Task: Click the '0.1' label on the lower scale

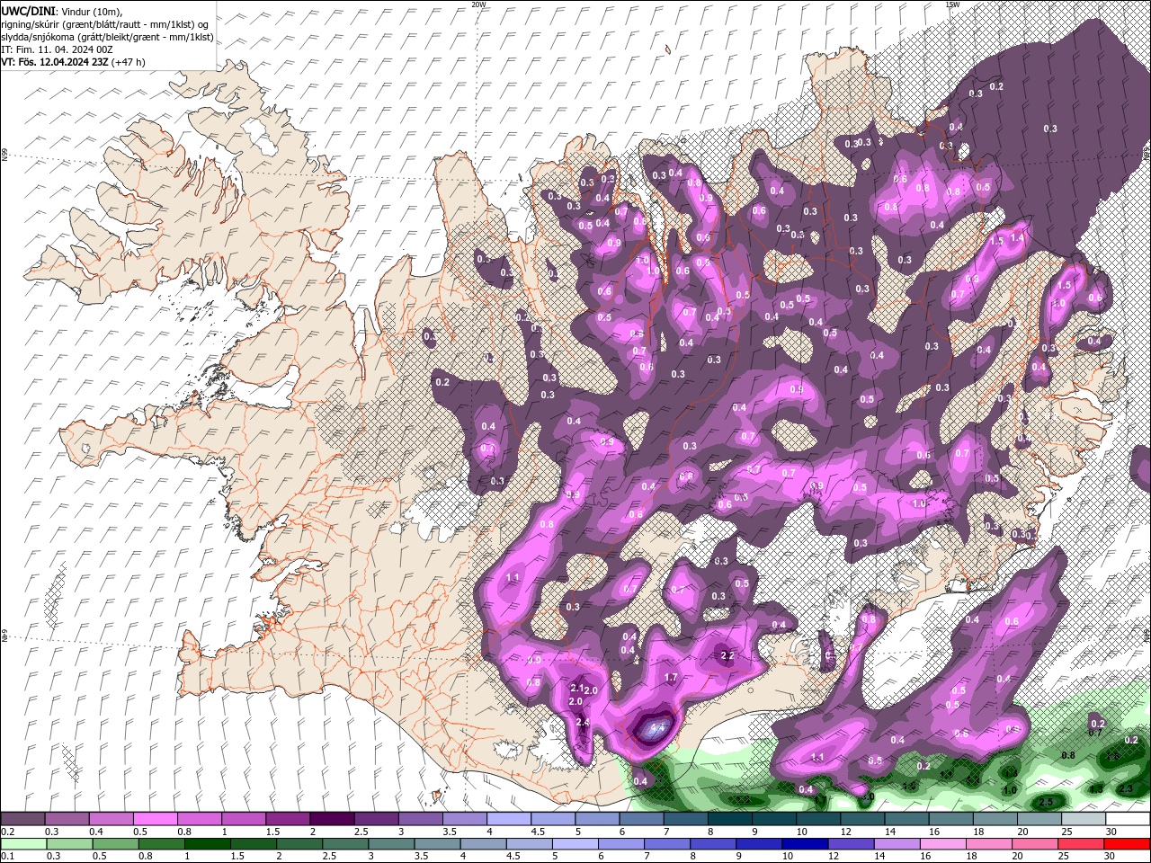Action: click(x=7, y=856)
